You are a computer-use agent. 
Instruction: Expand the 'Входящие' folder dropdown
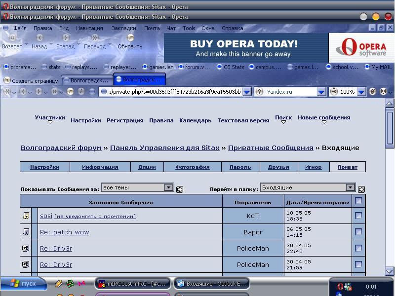(350, 187)
